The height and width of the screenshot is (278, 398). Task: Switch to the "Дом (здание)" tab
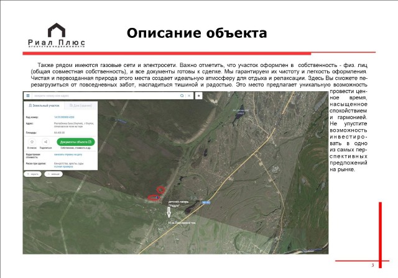click(81, 105)
